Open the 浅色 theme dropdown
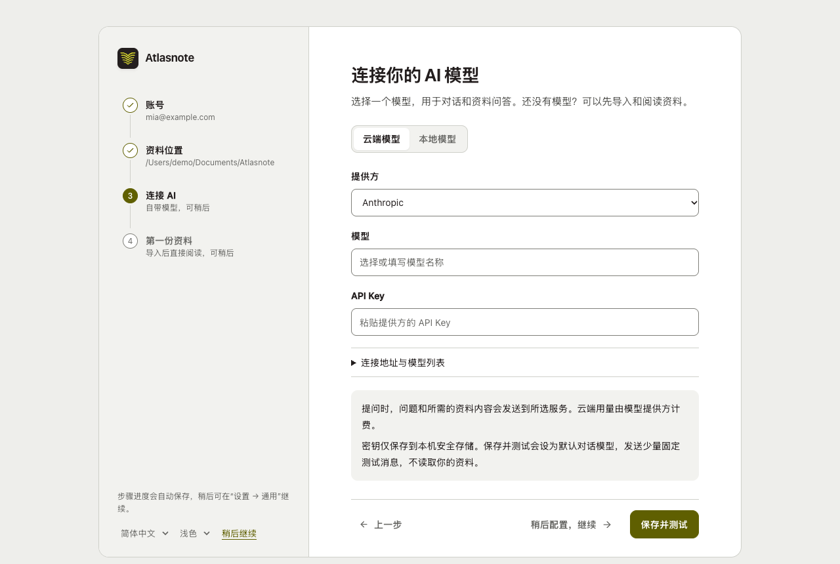The width and height of the screenshot is (840, 564). tap(195, 533)
